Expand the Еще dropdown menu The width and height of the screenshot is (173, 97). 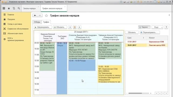pos(157,27)
